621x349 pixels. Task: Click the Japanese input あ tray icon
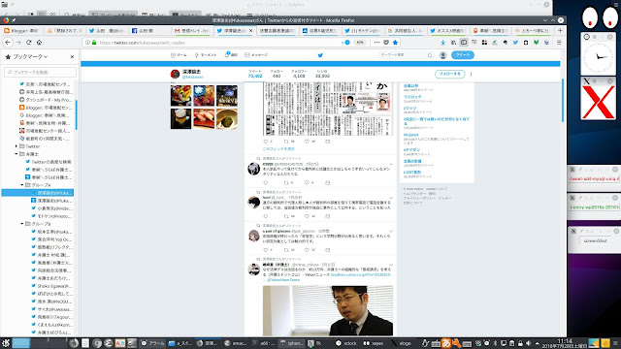446,343
